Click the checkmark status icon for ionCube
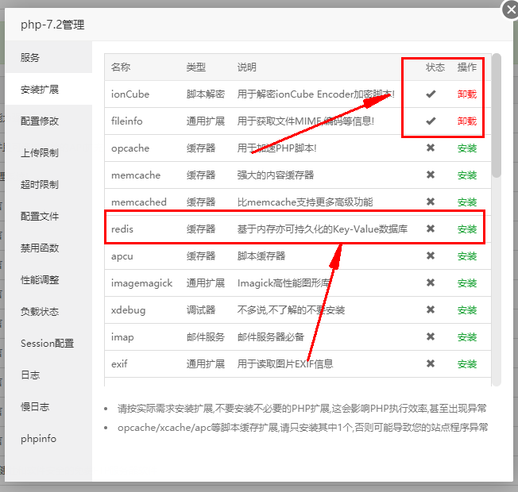This screenshot has width=518, height=492. [x=431, y=94]
